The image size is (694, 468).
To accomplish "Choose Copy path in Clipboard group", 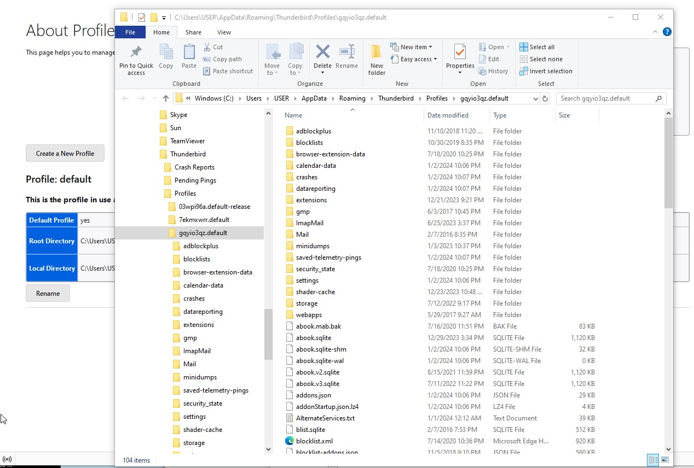I will pyautogui.click(x=222, y=59).
